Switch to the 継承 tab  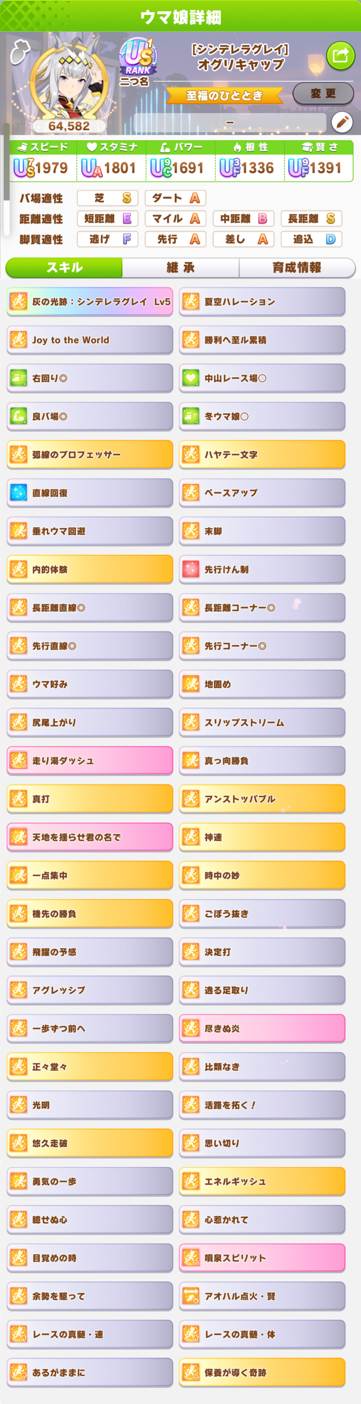[180, 268]
